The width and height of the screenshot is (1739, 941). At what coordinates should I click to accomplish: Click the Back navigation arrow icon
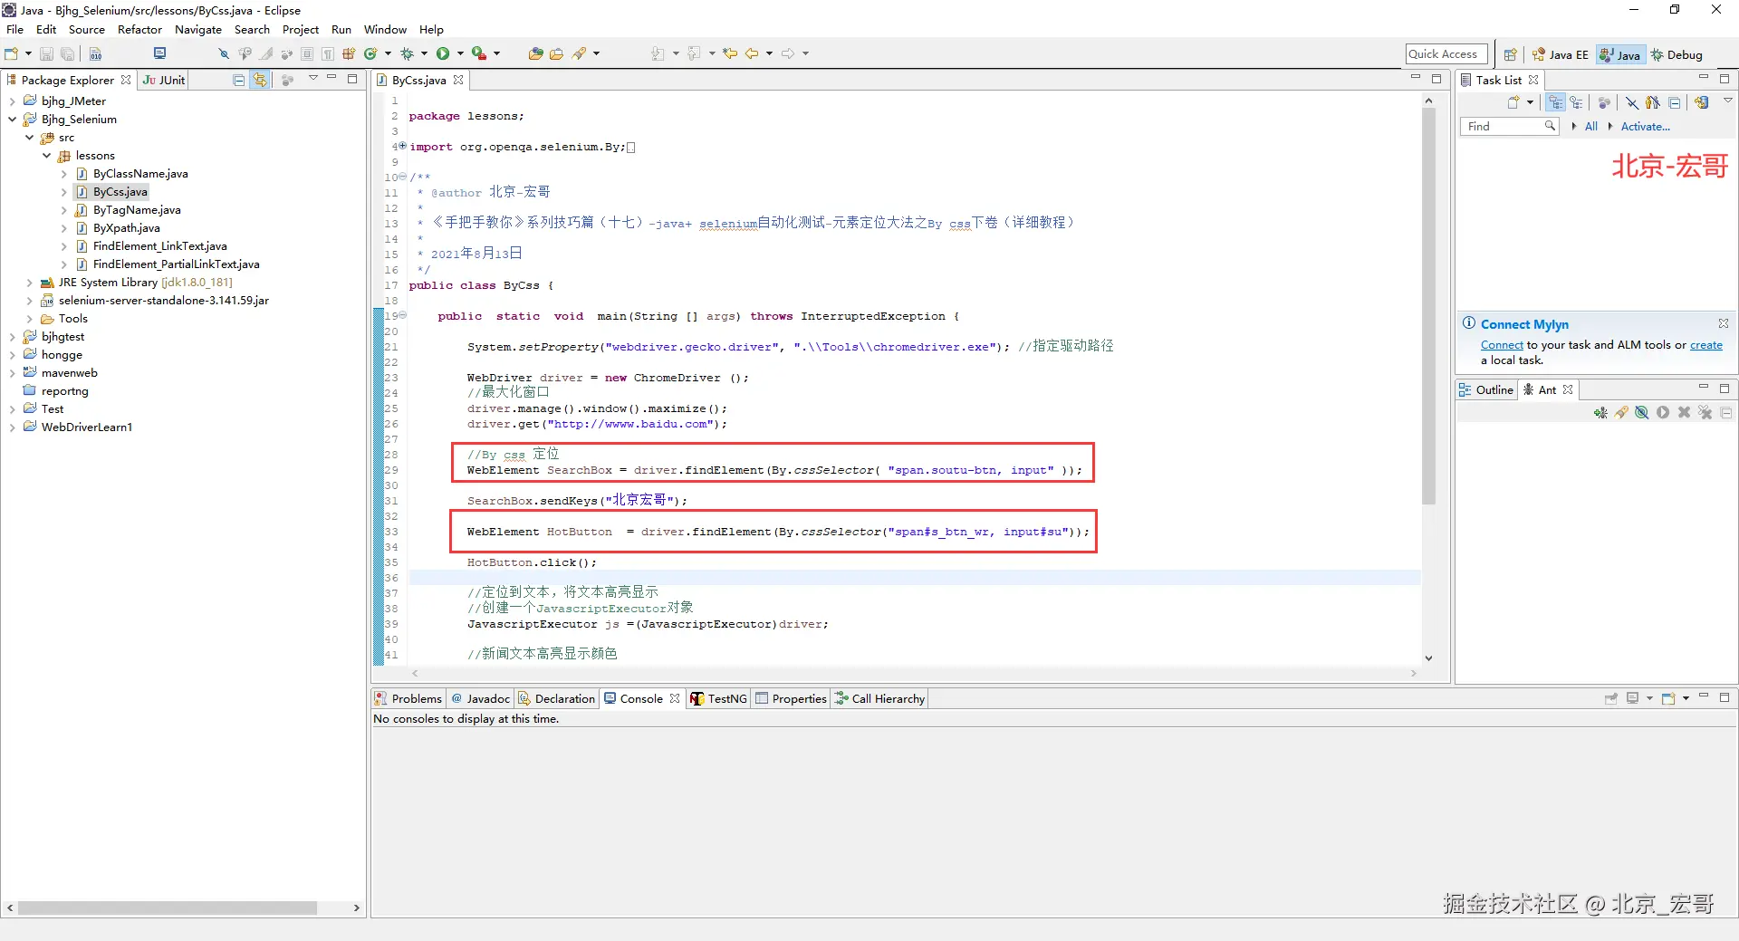752,53
